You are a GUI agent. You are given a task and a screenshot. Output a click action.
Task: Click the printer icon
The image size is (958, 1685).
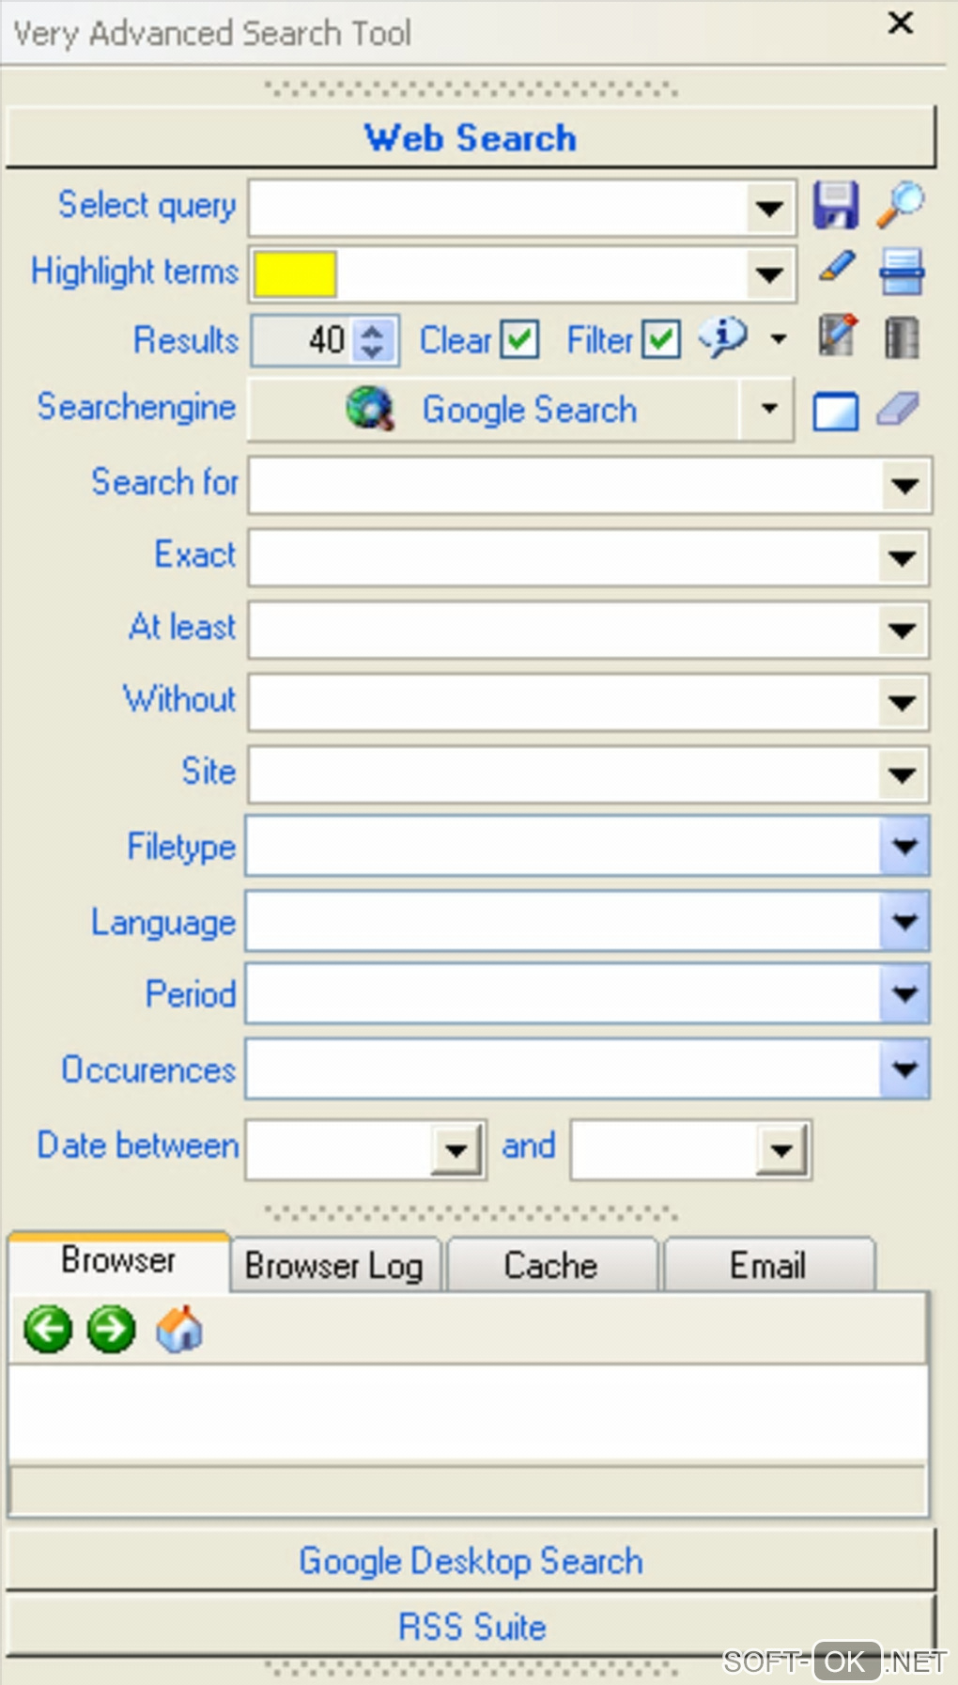pos(902,272)
